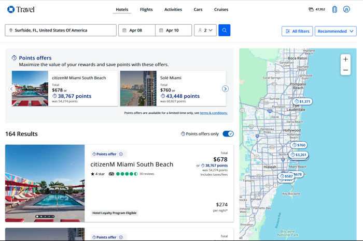Viewport: 363px width, 241px height.
Task: Click the 38,767 points price in listing
Action: pos(214,165)
